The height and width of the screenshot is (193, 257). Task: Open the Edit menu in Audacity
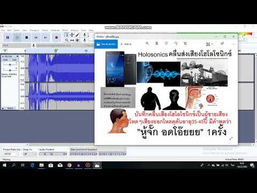[9, 30]
